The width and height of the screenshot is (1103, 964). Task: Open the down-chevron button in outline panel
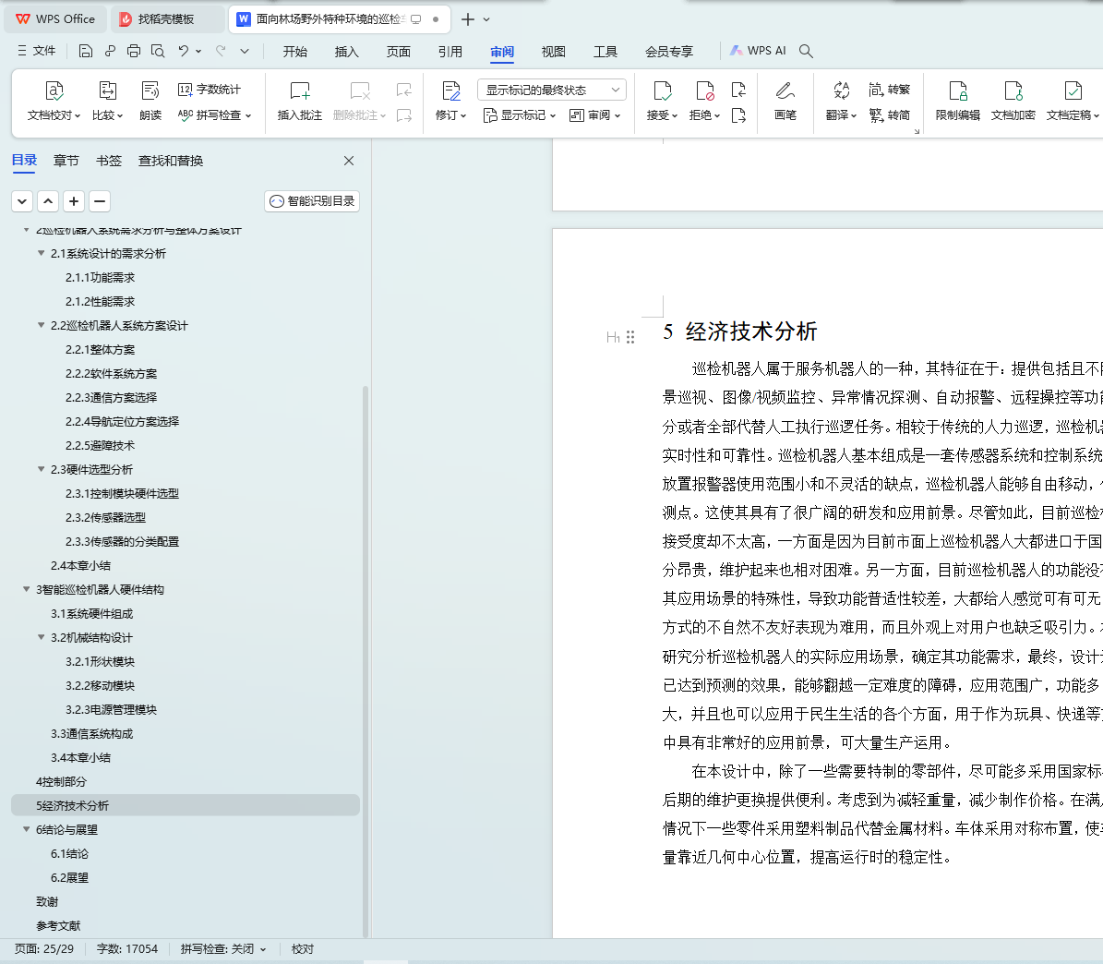pyautogui.click(x=22, y=201)
